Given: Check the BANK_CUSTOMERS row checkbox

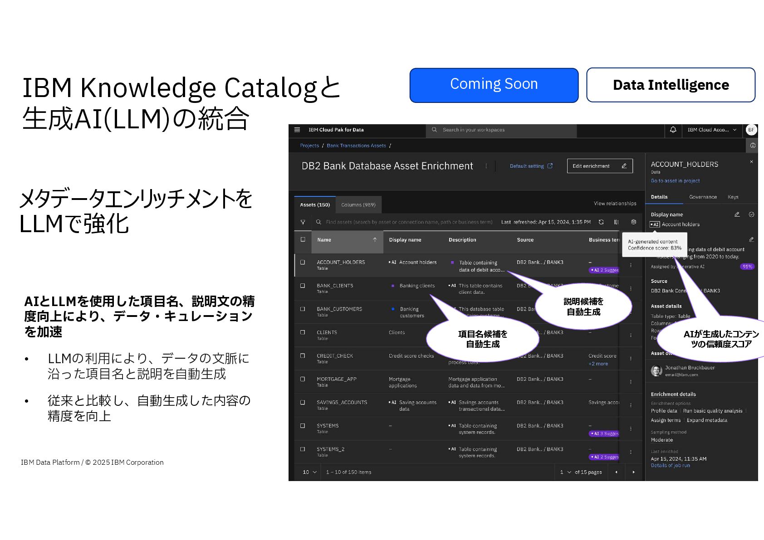Looking at the screenshot, I should 303,309.
